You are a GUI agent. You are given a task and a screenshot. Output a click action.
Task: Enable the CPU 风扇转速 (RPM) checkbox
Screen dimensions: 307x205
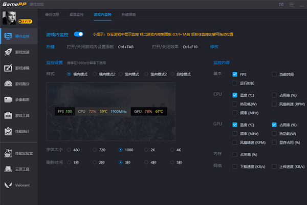(274, 104)
